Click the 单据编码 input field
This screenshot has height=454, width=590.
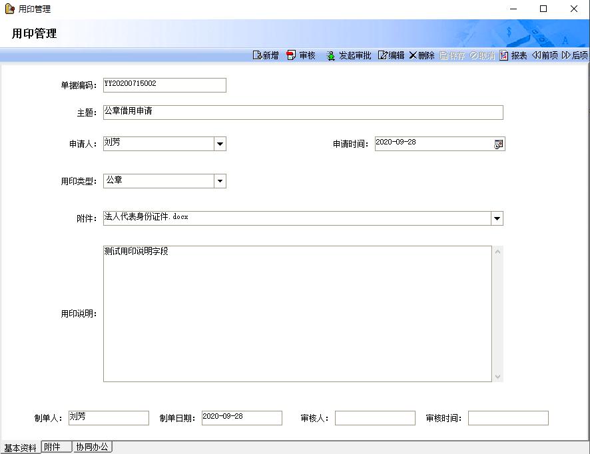pos(164,85)
